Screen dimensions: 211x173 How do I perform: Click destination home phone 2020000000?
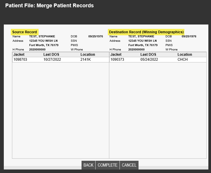point(136,49)
